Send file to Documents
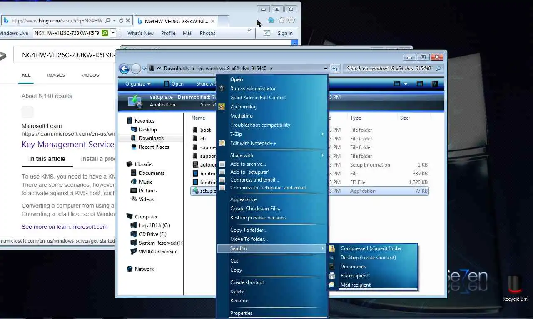 [x=353, y=267]
